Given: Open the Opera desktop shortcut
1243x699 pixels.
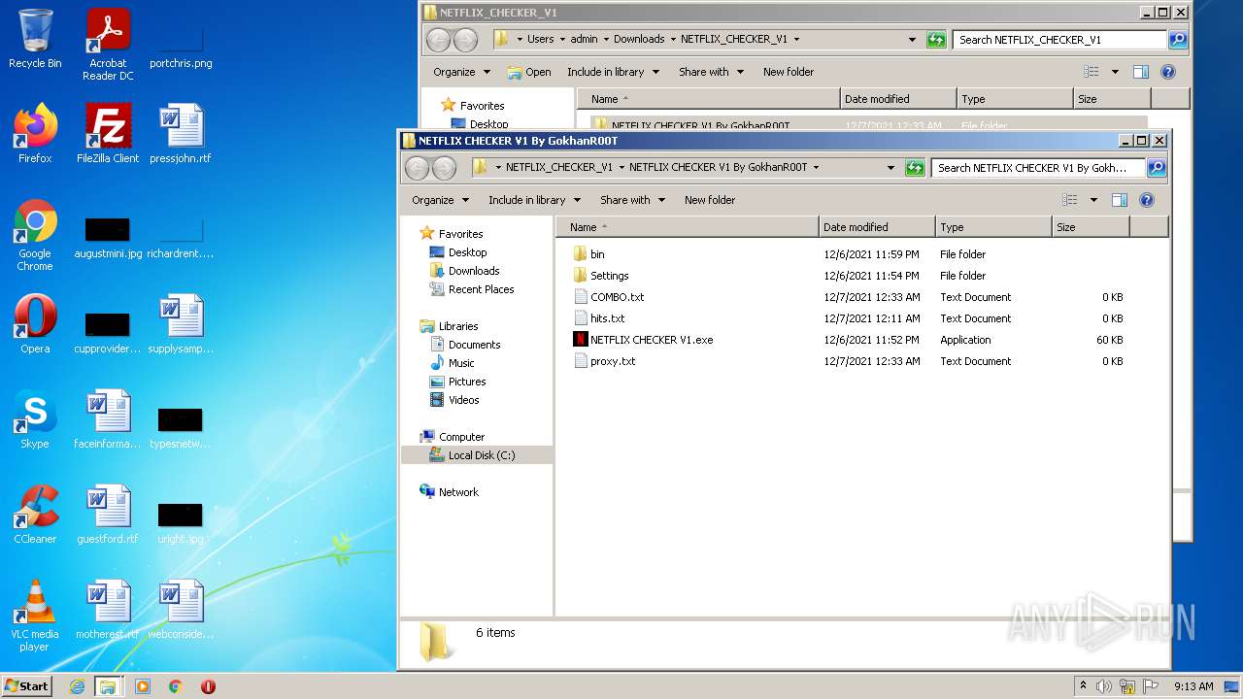Looking at the screenshot, I should tap(35, 324).
